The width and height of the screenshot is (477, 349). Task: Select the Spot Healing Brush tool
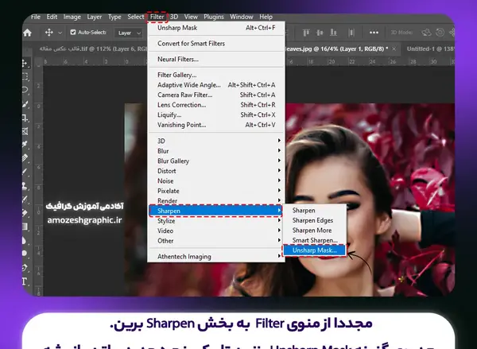[25, 158]
